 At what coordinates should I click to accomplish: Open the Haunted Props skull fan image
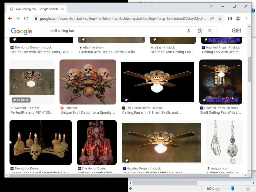point(221,82)
